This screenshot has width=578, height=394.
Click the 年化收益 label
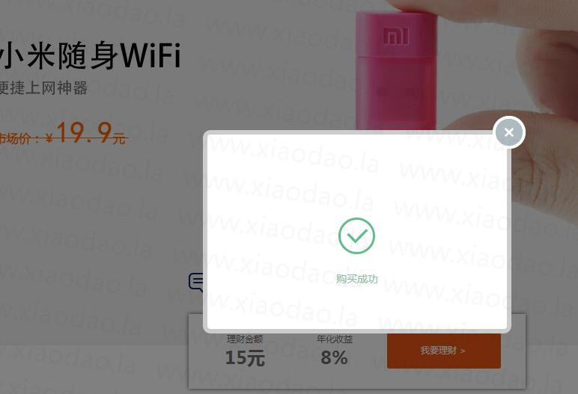pyautogui.click(x=335, y=339)
